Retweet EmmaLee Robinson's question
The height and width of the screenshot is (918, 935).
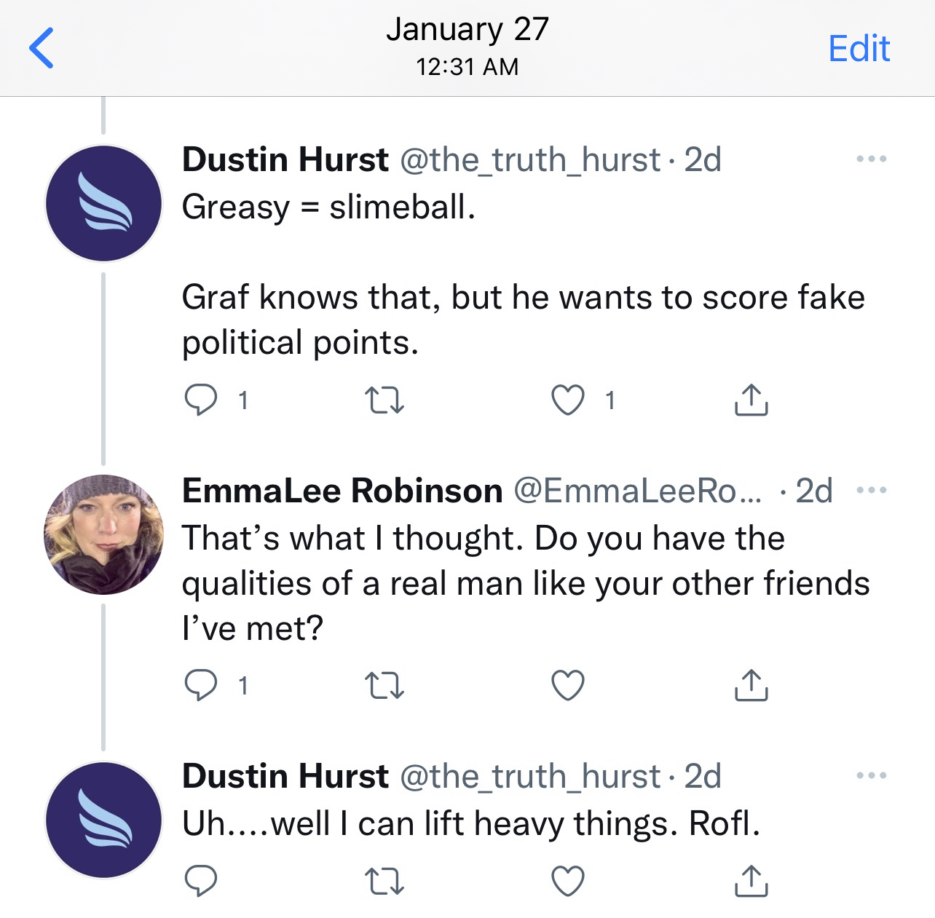[384, 684]
